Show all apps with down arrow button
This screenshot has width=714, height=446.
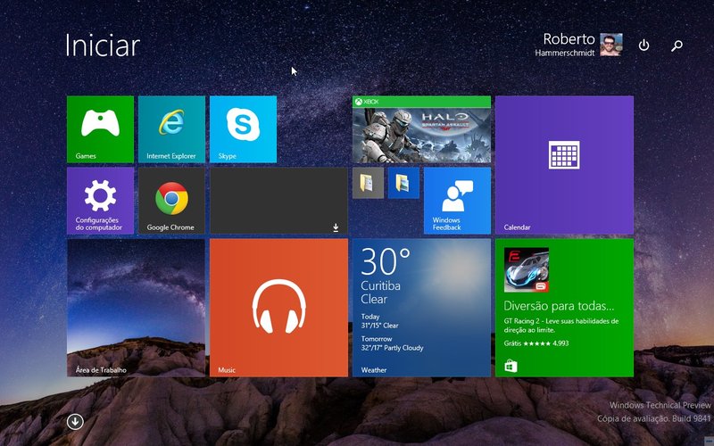pyautogui.click(x=75, y=421)
